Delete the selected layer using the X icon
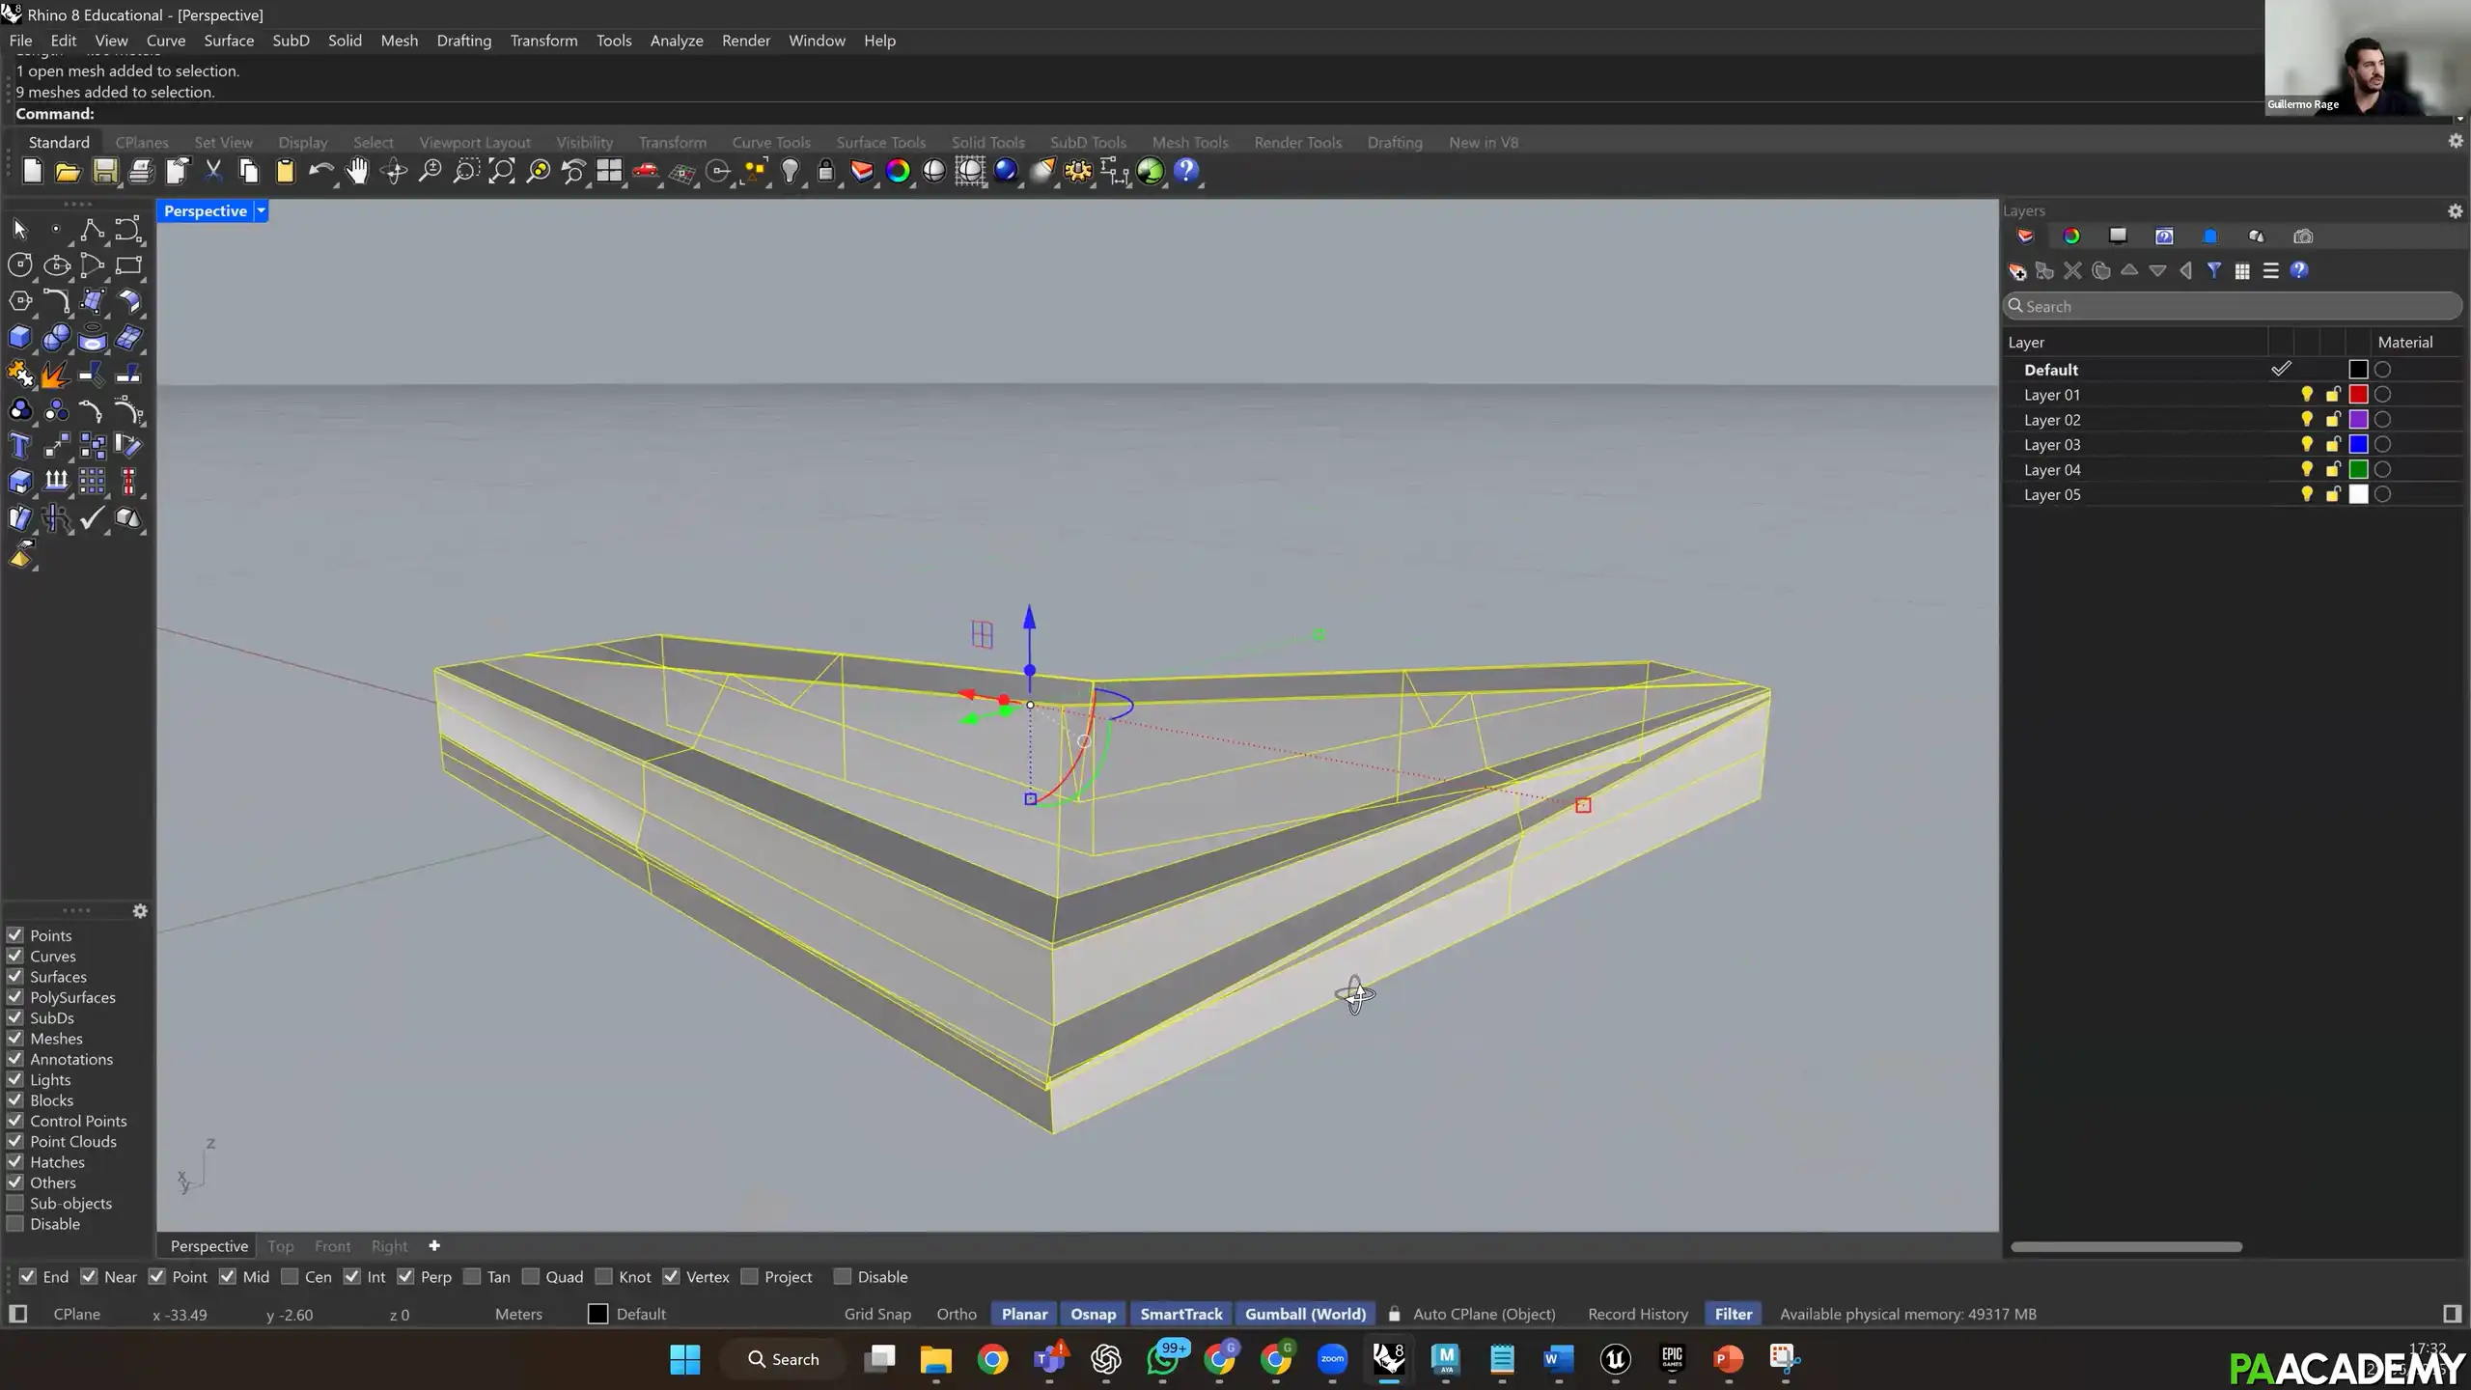The image size is (2471, 1390). pyautogui.click(x=2073, y=271)
